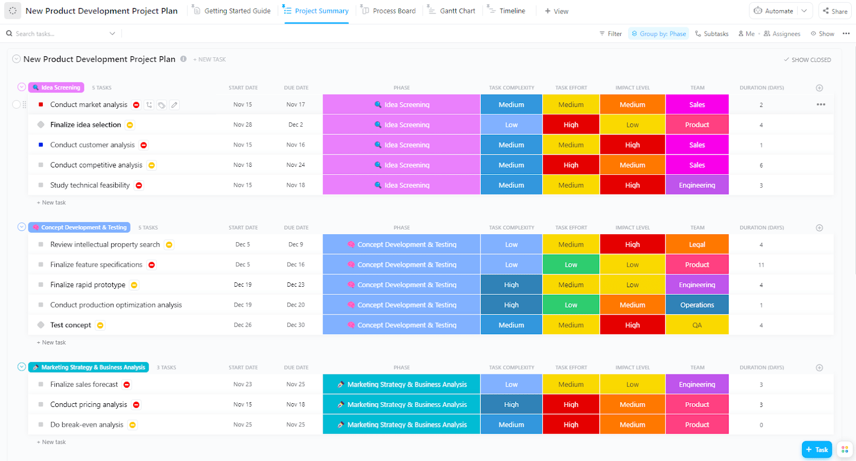Select the round checkbox beside Conduct market analysis

click(x=17, y=105)
